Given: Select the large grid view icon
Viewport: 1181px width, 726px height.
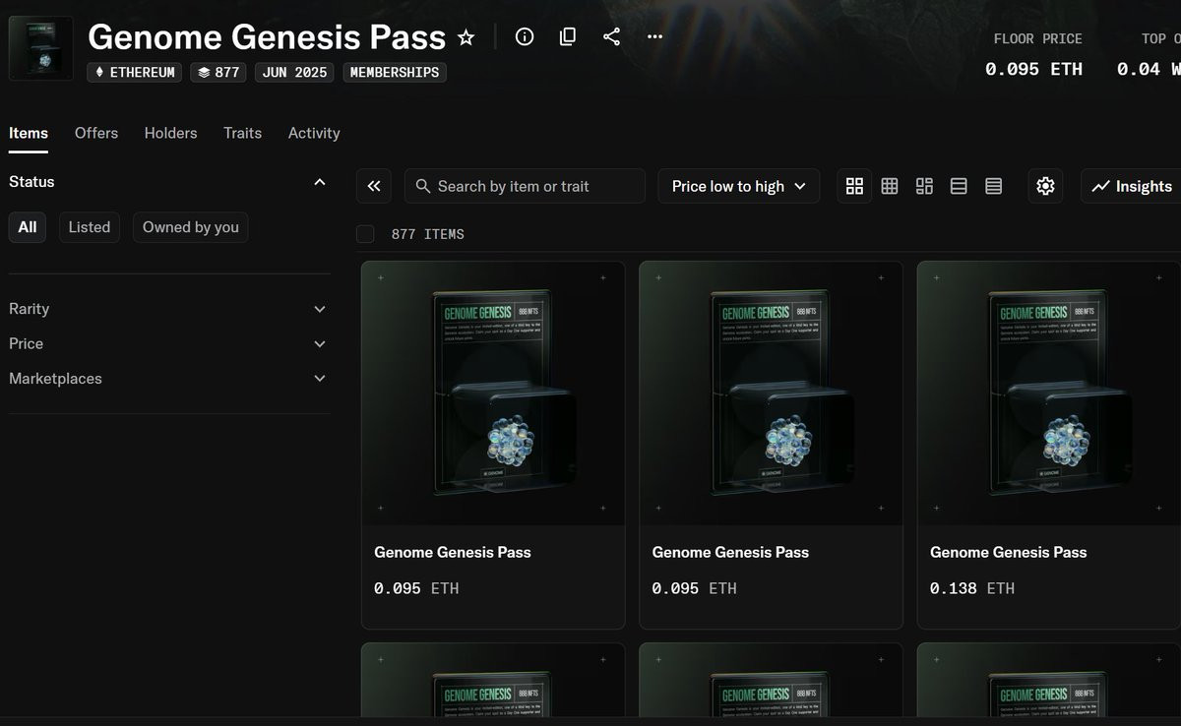Looking at the screenshot, I should pyautogui.click(x=854, y=186).
